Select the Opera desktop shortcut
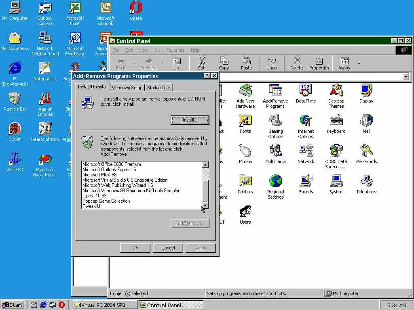Viewport: 414px width, 310px height. [x=136, y=11]
